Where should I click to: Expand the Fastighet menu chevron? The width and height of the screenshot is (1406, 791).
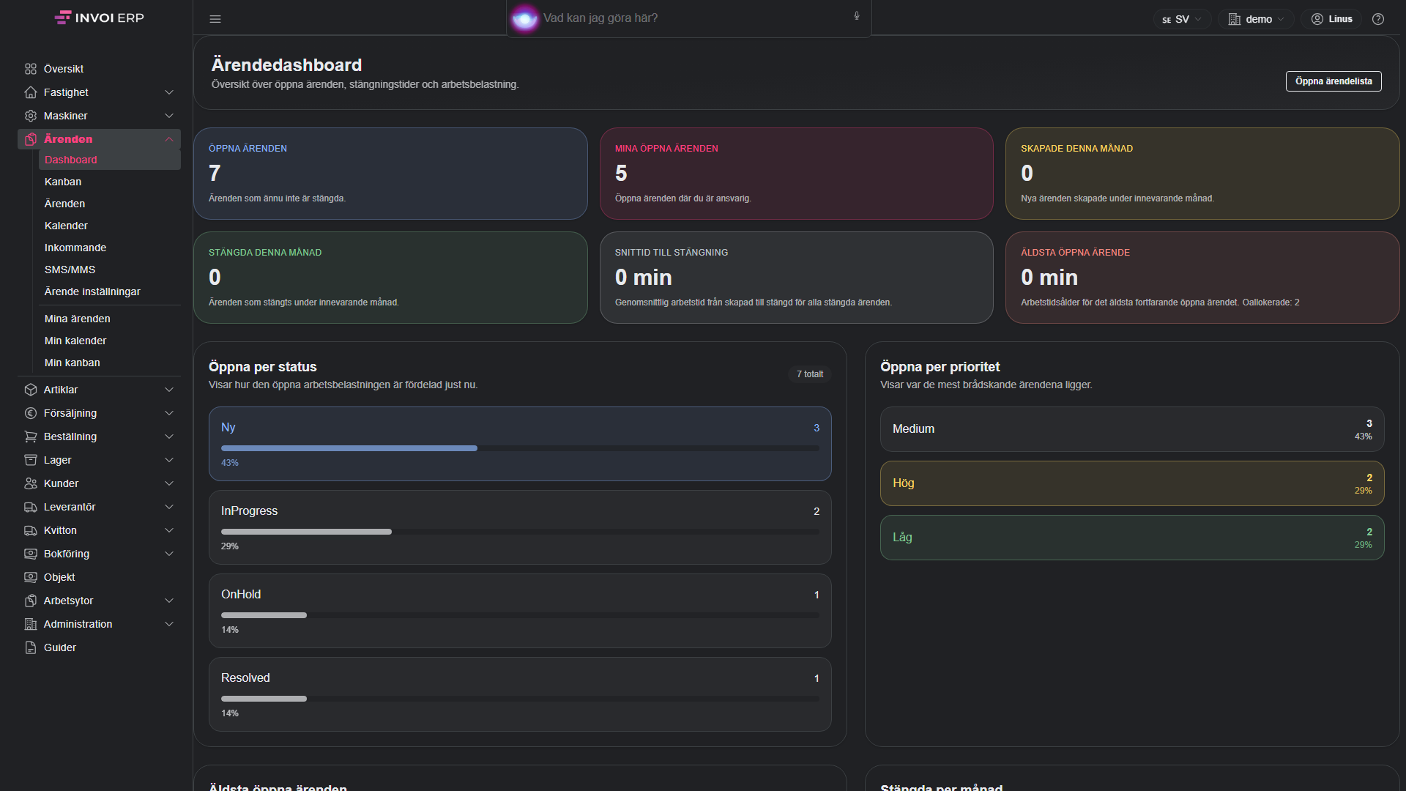coord(169,92)
